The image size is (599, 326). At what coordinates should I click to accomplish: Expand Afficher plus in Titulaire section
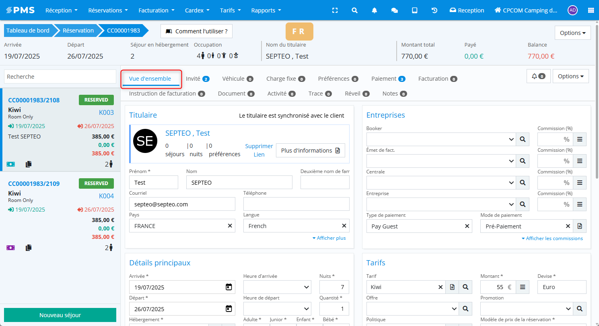click(x=329, y=238)
